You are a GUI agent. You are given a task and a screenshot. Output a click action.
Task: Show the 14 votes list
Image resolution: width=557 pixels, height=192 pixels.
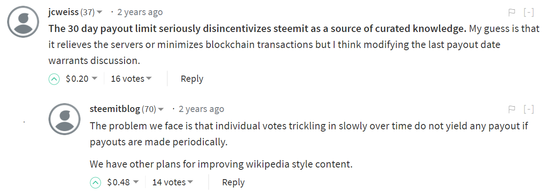point(173,182)
